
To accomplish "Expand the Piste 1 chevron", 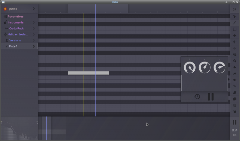I will click(34, 46).
